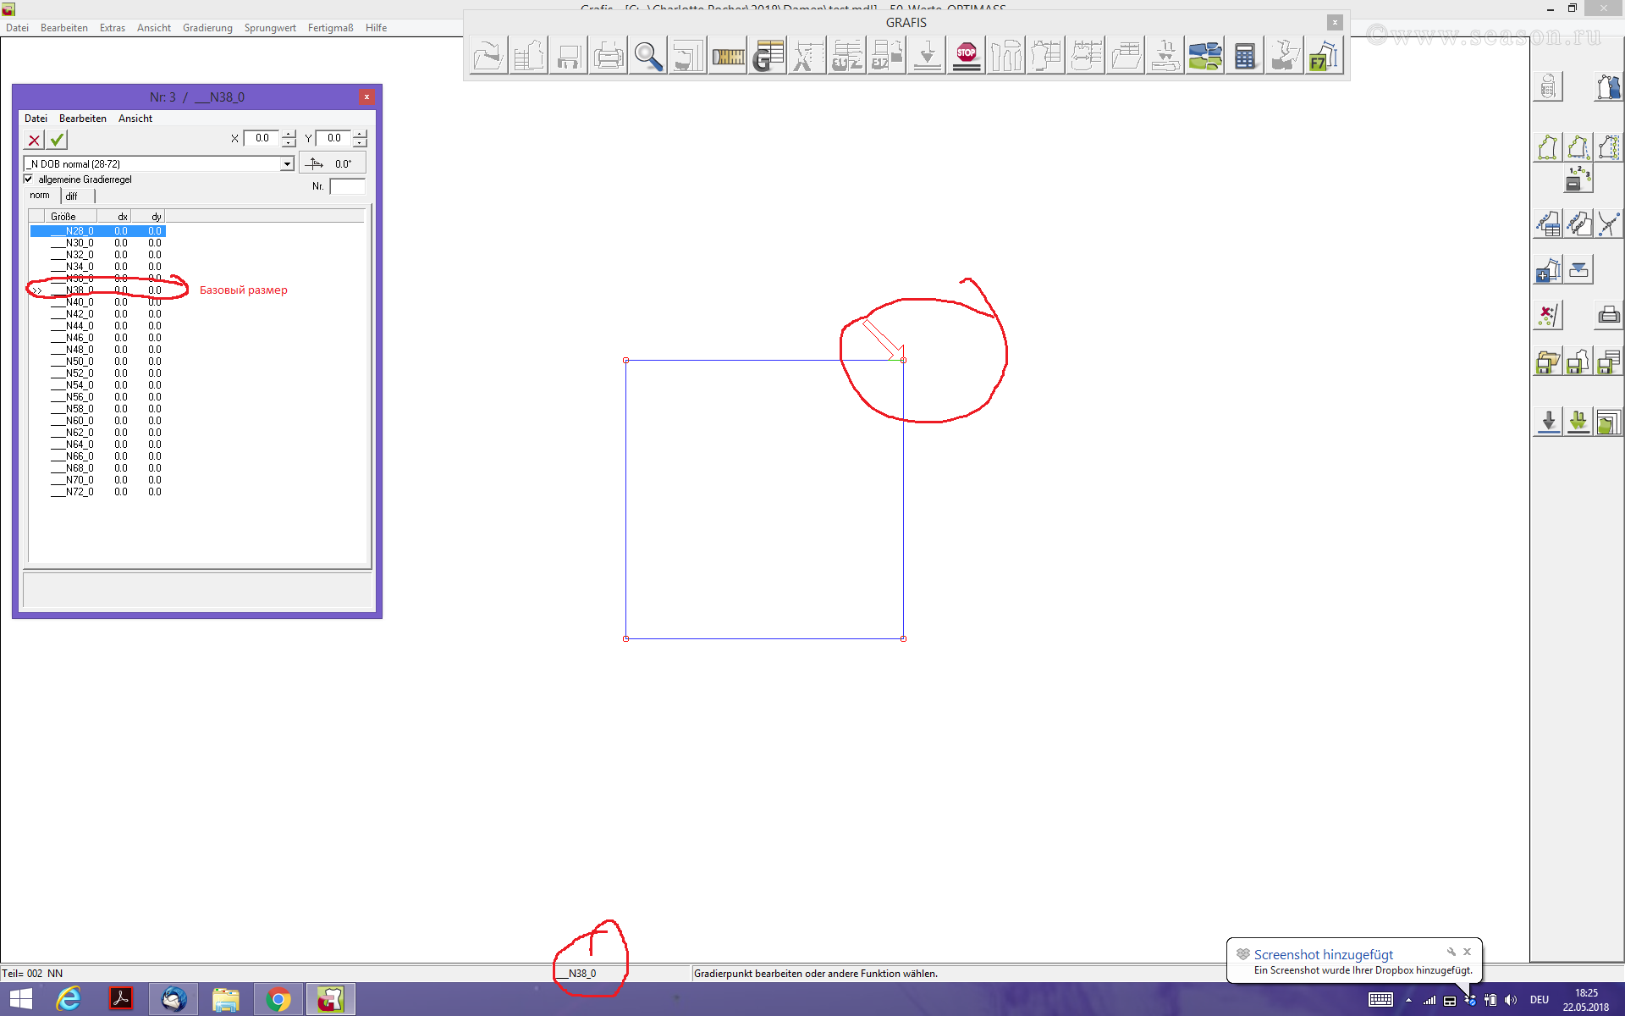Image resolution: width=1625 pixels, height=1016 pixels.
Task: Switch to the diff tab
Action: point(72,196)
